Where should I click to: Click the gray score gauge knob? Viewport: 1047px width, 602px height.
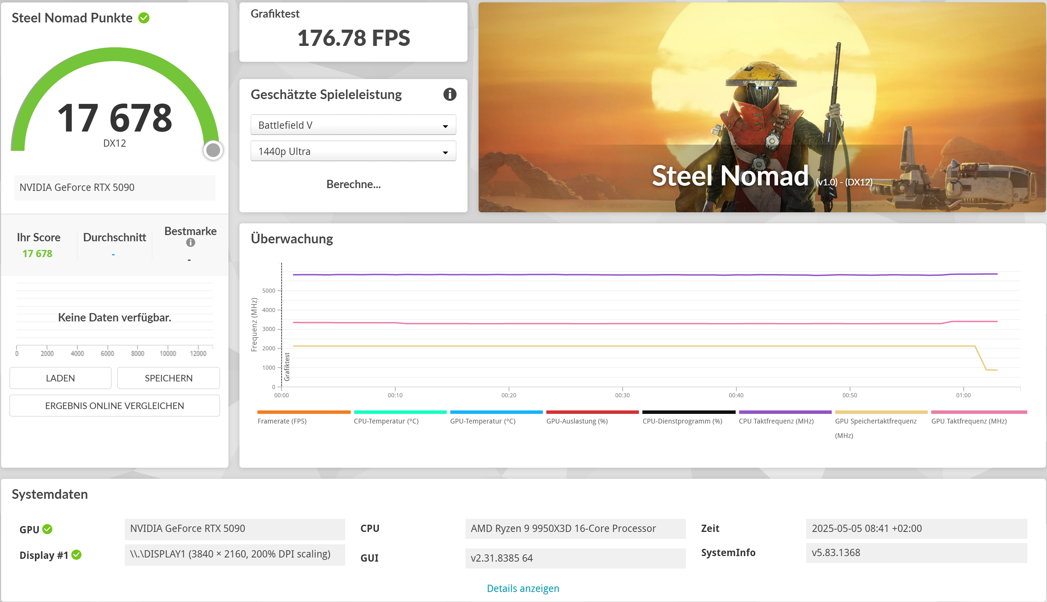213,150
